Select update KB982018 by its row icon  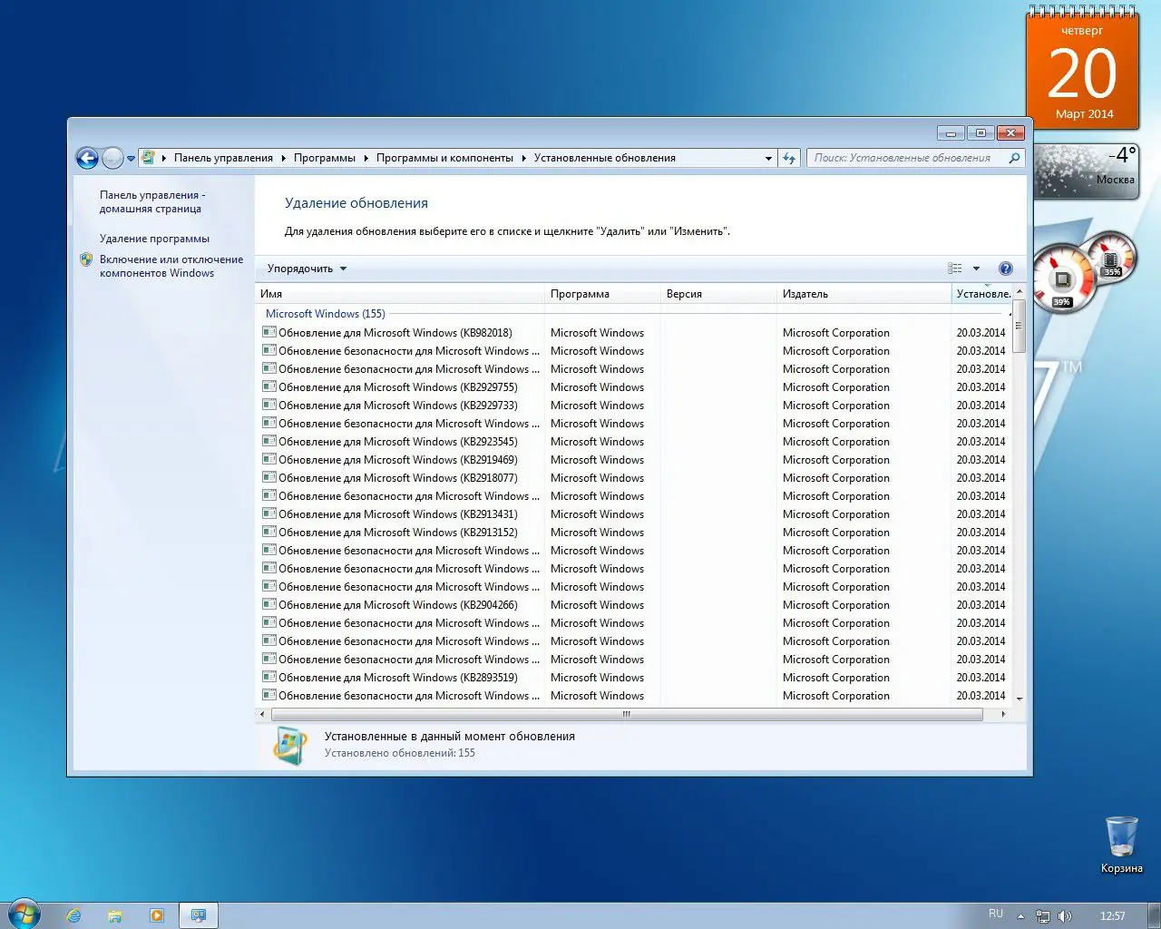(268, 332)
